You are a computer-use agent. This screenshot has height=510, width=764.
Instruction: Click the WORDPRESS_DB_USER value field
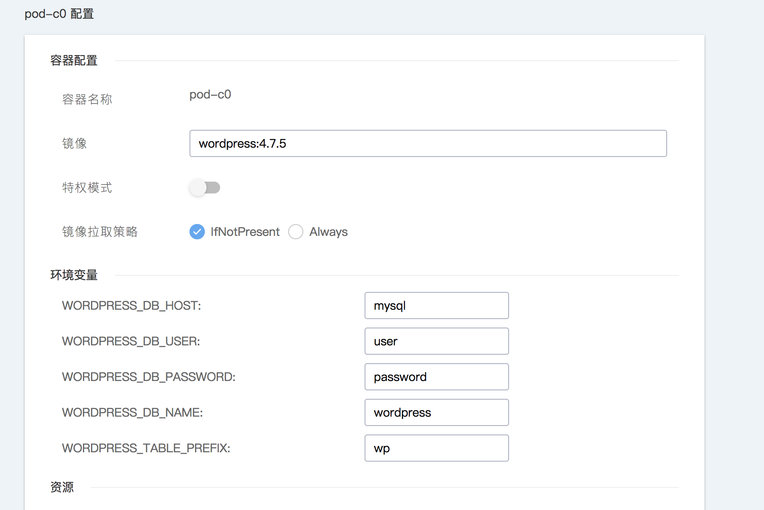(436, 341)
